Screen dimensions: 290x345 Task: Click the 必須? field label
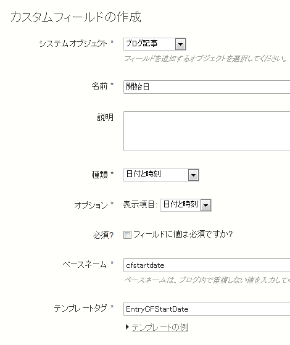pyautogui.click(x=103, y=235)
